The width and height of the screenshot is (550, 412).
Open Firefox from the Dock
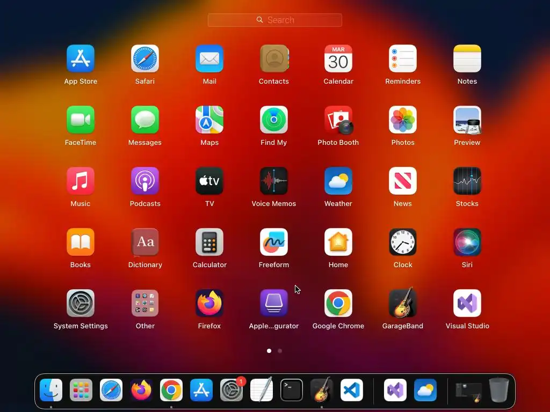[141, 390]
